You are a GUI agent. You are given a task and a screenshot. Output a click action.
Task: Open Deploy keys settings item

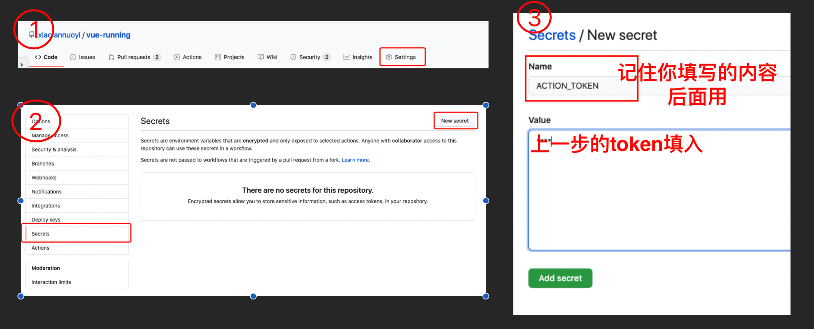77,219
